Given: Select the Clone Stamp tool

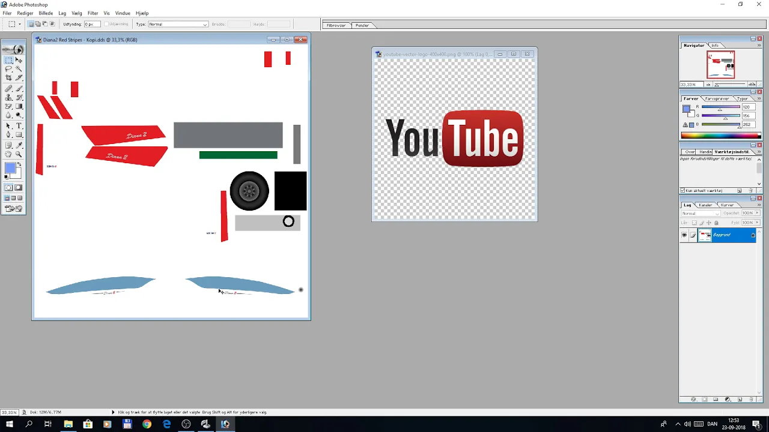Looking at the screenshot, I should point(8,97).
